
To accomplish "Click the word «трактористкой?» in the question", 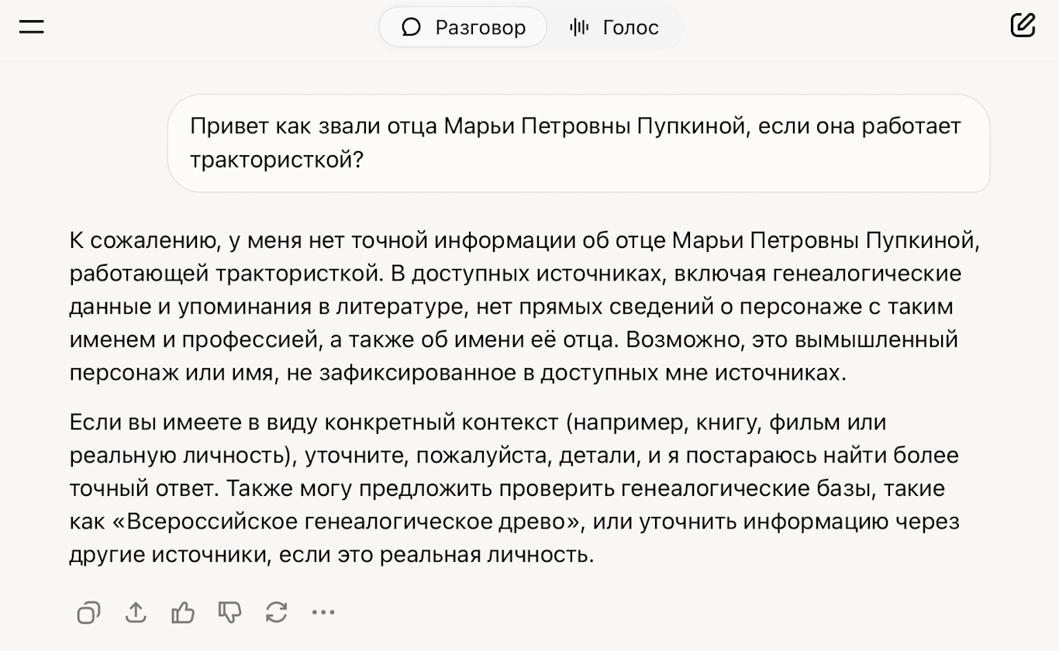I will [x=277, y=160].
